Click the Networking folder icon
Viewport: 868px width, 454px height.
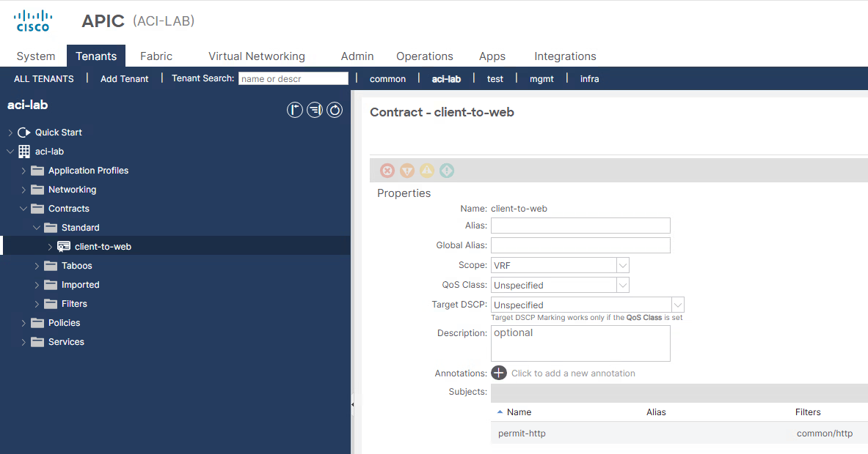coord(37,190)
